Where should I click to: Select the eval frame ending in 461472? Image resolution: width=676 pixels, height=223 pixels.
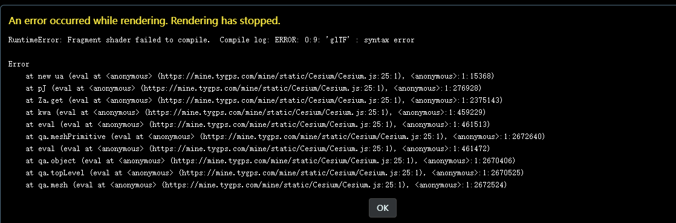coord(258,149)
